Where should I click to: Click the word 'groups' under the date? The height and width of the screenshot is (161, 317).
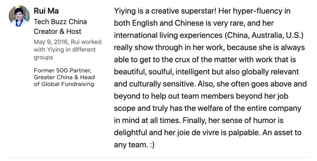click(43, 57)
